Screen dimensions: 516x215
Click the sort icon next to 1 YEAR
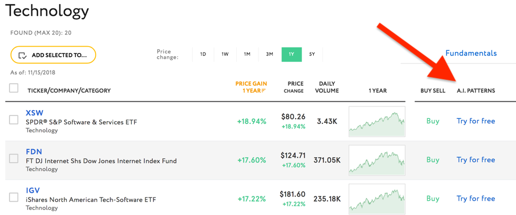click(263, 91)
